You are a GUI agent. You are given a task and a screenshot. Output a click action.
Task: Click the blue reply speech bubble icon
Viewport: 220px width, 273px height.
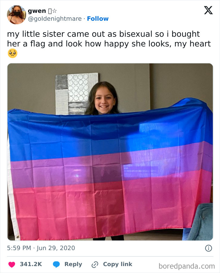(56, 265)
